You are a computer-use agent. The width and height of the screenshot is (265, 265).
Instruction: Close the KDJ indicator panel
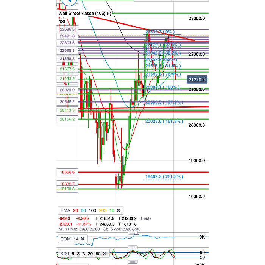pyautogui.click(x=104, y=254)
